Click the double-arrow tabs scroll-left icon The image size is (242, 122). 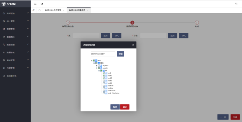pos(34,10)
